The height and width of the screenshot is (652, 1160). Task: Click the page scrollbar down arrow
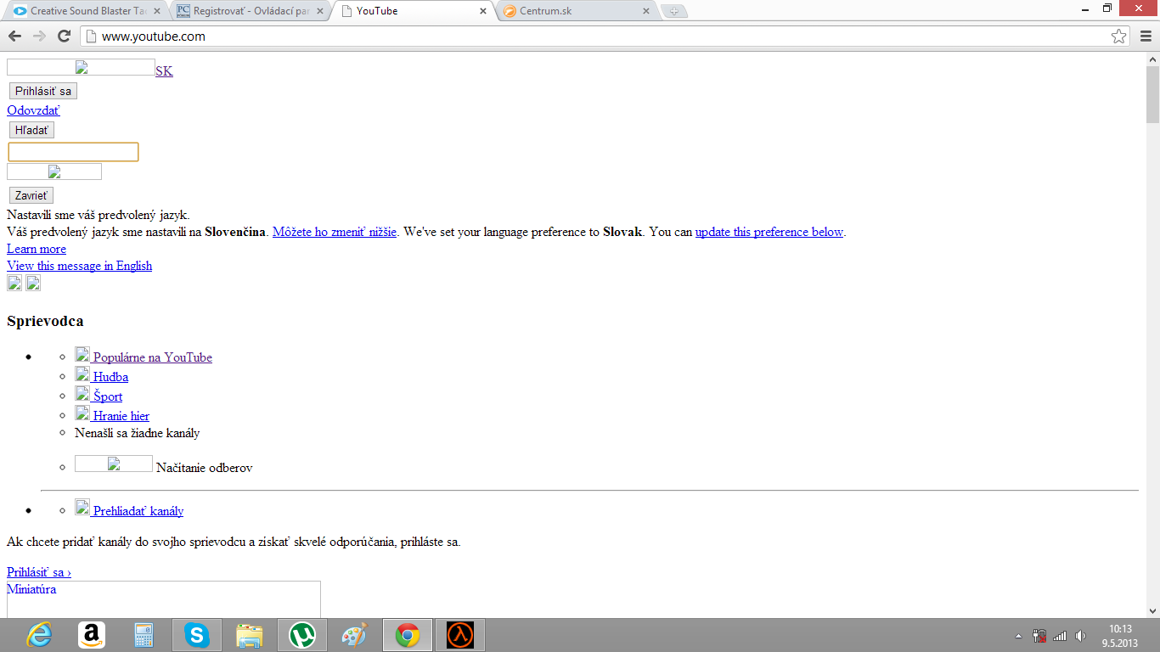pos(1153,610)
